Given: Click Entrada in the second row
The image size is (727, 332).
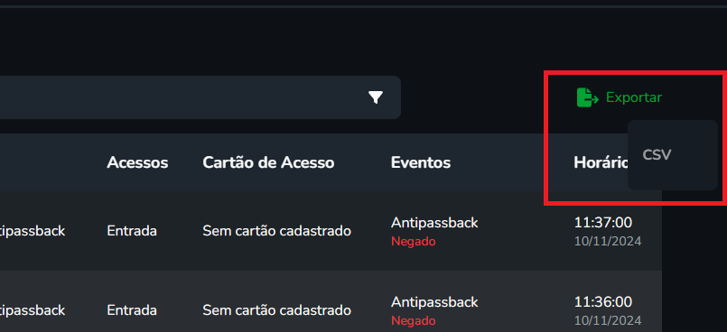Looking at the screenshot, I should pyautogui.click(x=132, y=310).
